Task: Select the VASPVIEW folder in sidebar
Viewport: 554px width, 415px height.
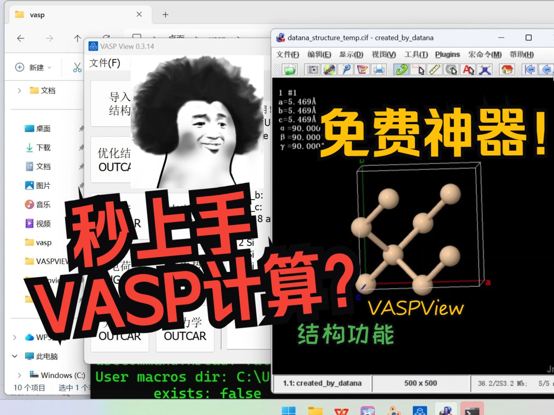Action: [48, 262]
